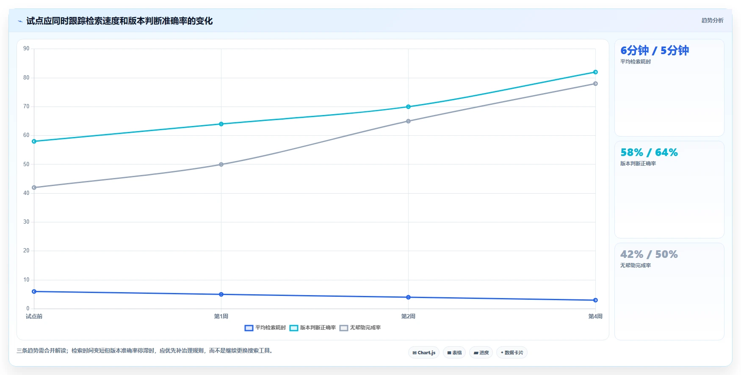Select the Chart.js tag chip
This screenshot has width=741, height=375.
coord(424,353)
